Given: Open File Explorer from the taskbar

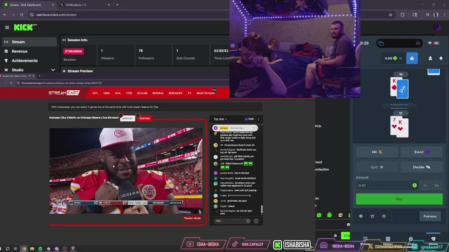Looking at the screenshot, I should [32, 249].
